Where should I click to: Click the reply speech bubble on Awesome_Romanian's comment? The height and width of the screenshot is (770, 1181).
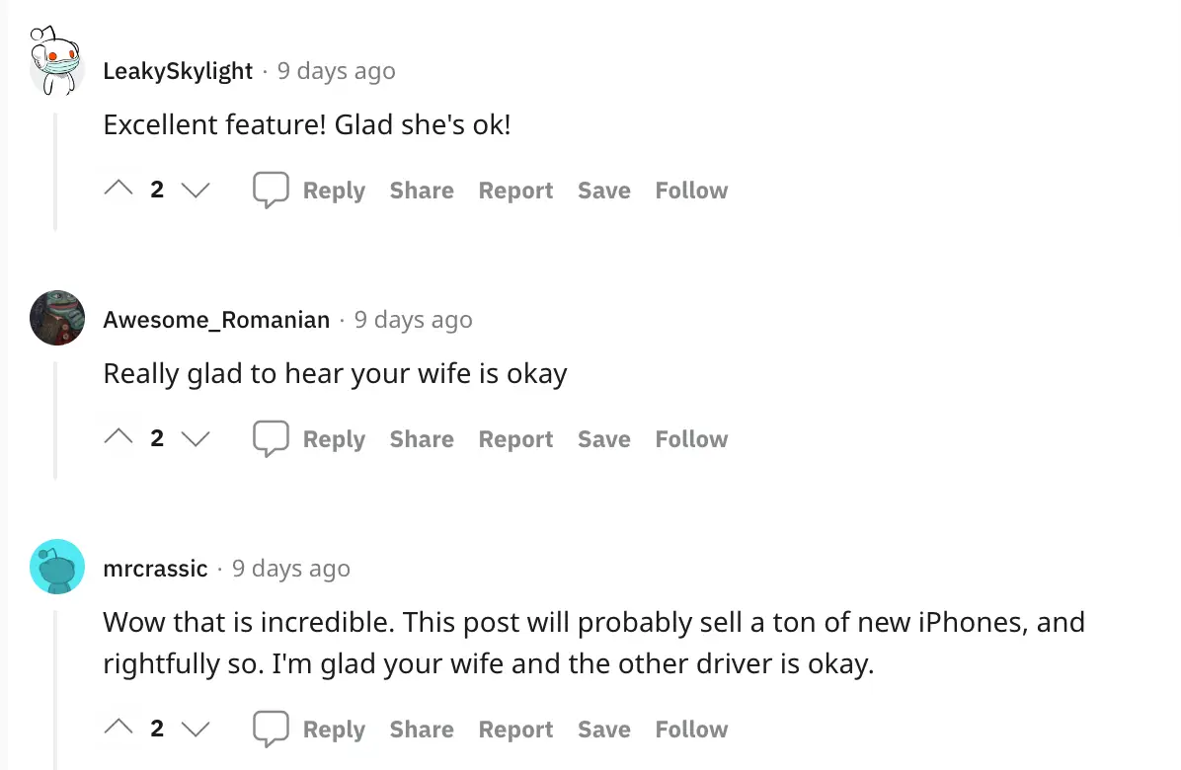pos(271,437)
